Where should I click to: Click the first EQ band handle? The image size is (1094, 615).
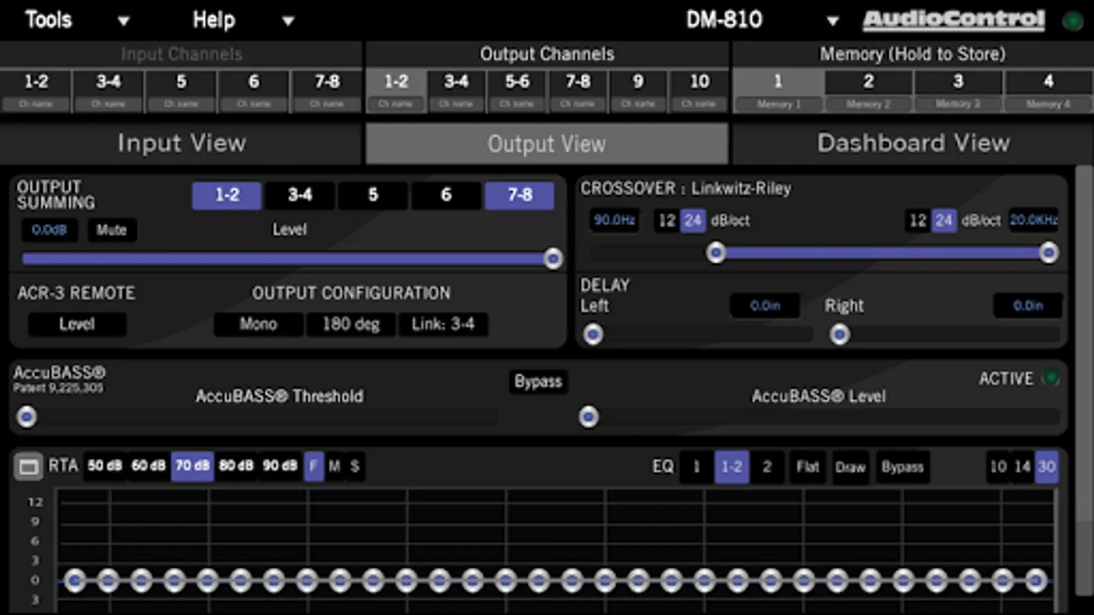[75, 581]
